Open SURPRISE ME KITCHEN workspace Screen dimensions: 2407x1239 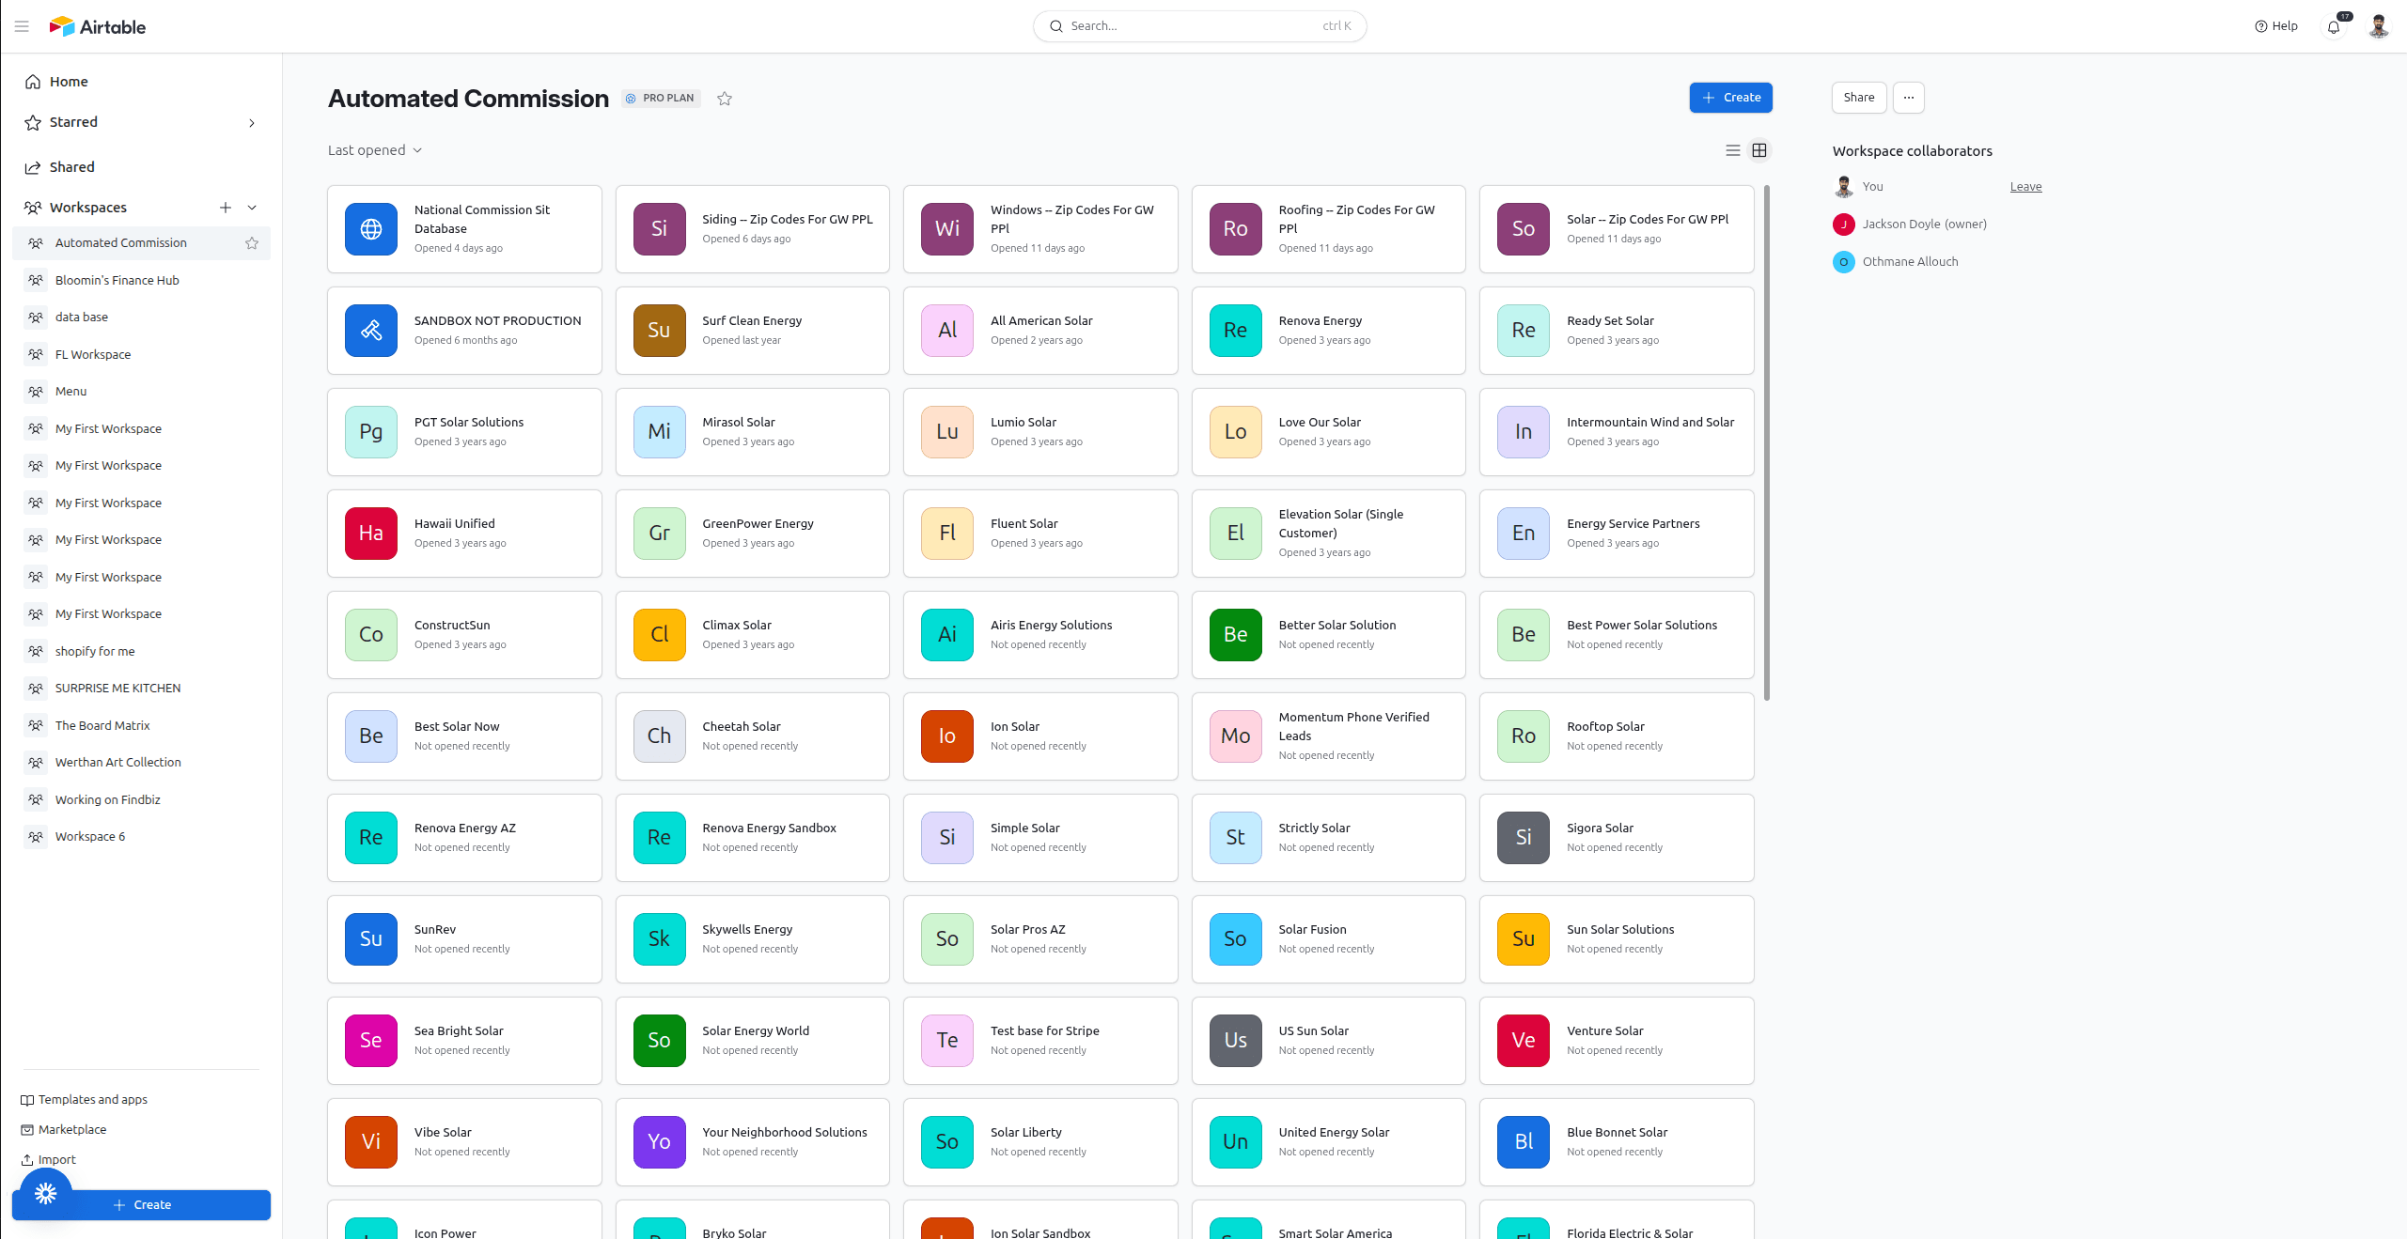point(141,688)
